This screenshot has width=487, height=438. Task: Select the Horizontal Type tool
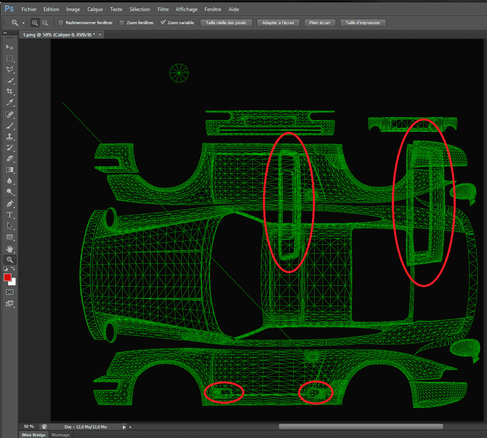coord(10,215)
